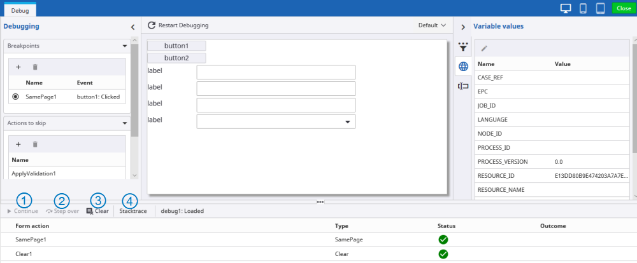Add an action to skip with plus icon
Image resolution: width=637 pixels, height=263 pixels.
[x=18, y=145]
